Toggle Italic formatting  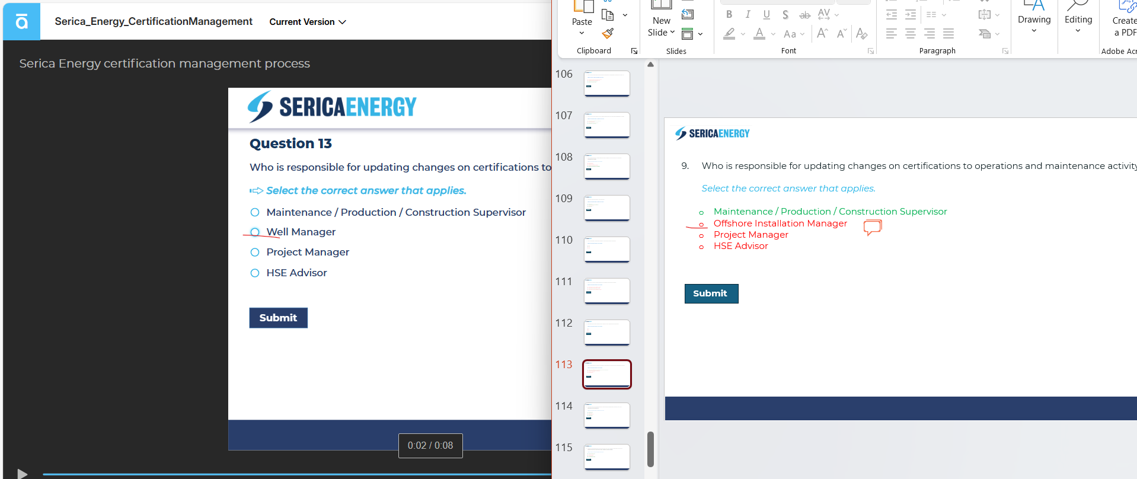coord(748,14)
